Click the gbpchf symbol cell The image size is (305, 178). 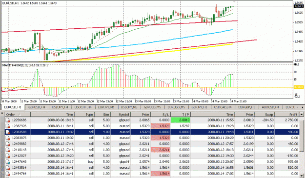pyautogui.click(x=125, y=162)
